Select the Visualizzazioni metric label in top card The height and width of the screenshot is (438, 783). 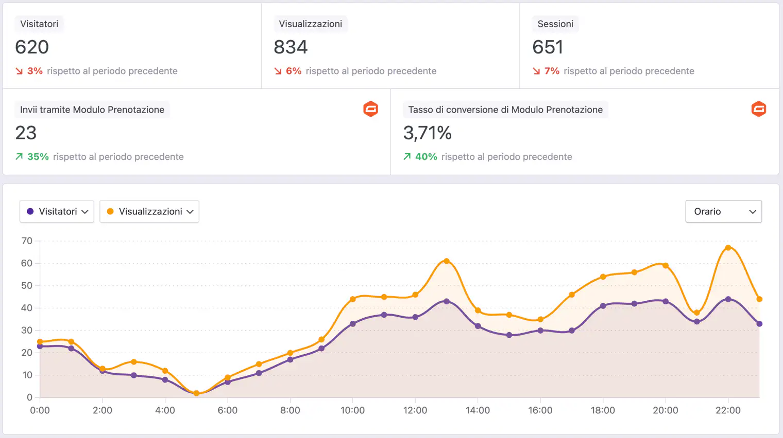pos(311,24)
